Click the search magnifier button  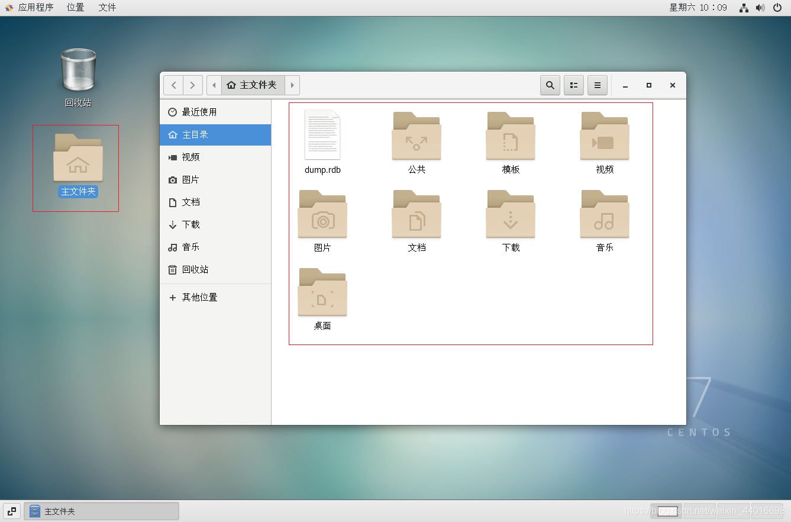[x=550, y=85]
